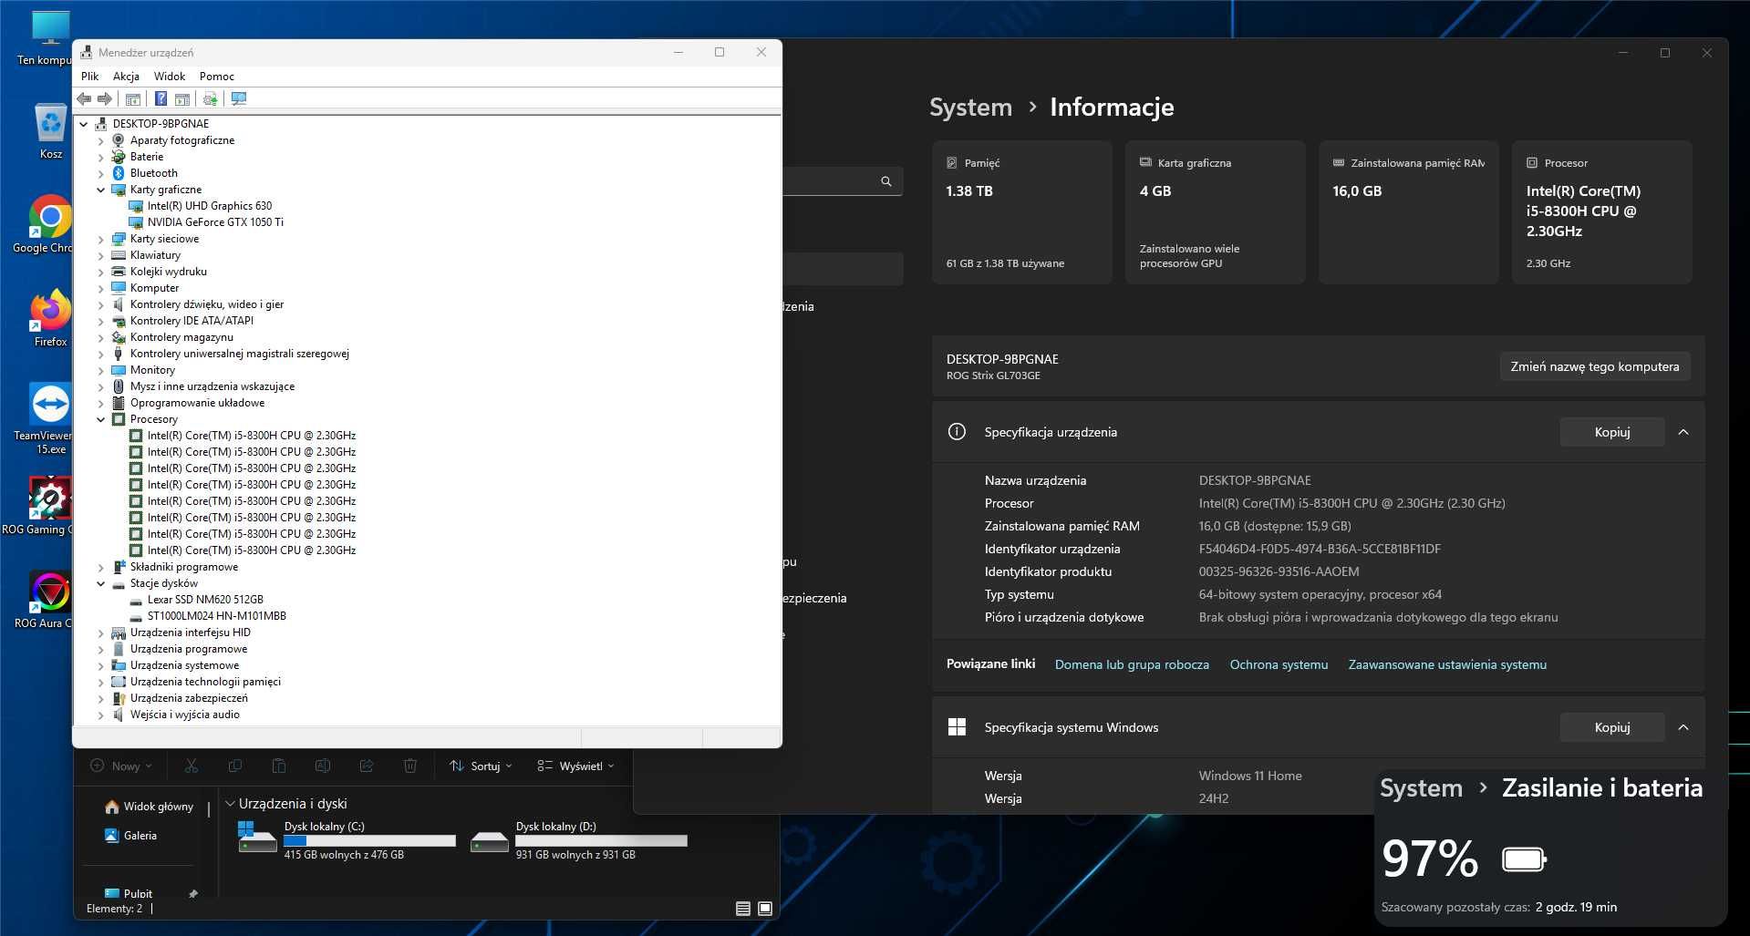Open the TeamViewer desktop icon
Image resolution: width=1750 pixels, height=936 pixels.
pos(44,418)
